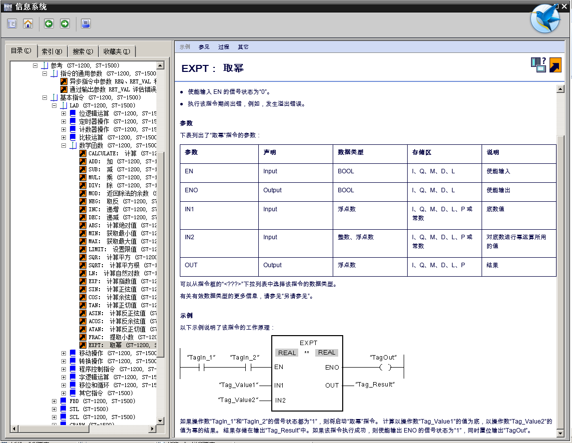Image resolution: width=572 pixels, height=443 pixels.
Task: Jump to the 示例 section link
Action: (x=185, y=47)
